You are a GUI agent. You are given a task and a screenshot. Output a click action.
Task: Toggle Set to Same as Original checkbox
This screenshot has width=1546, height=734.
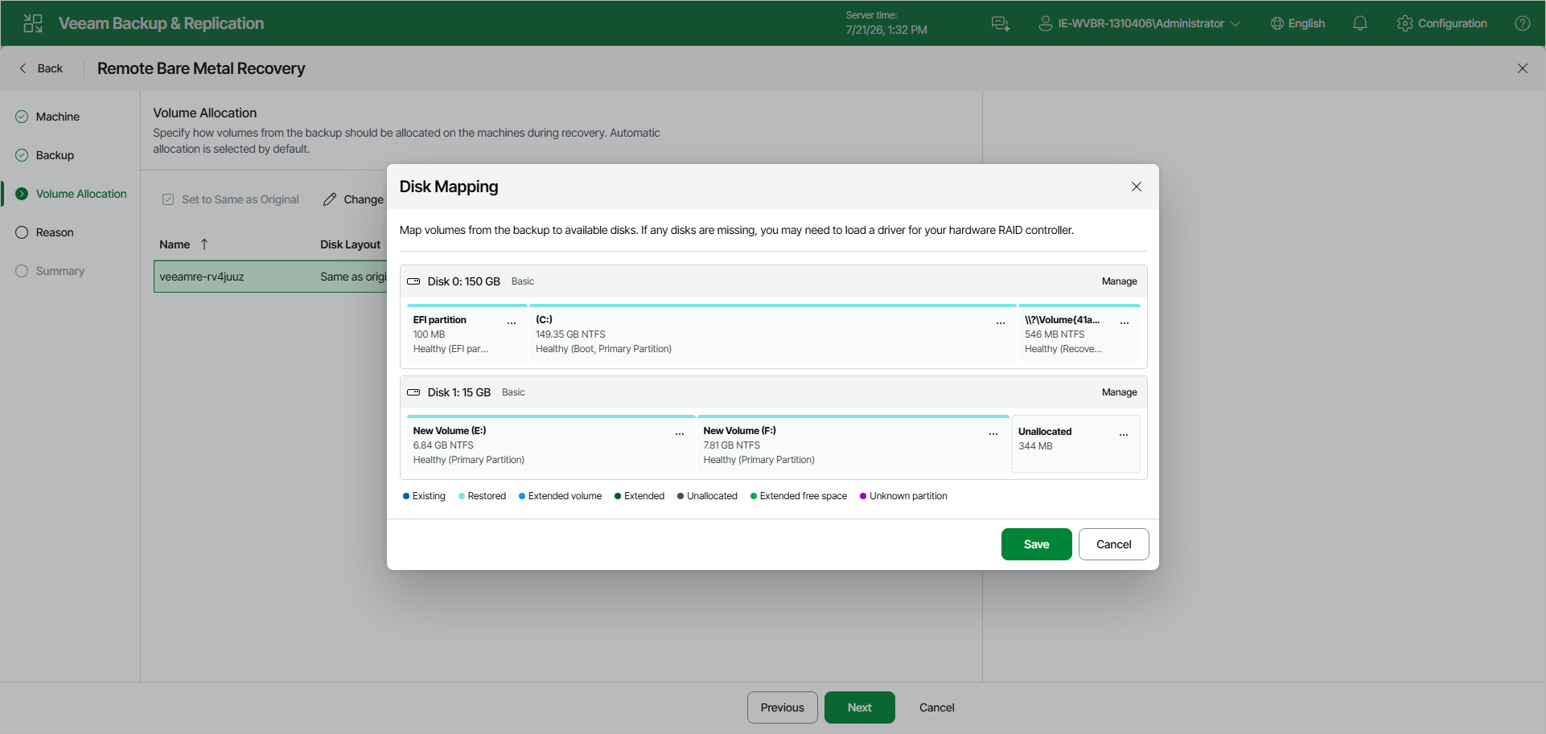tap(168, 199)
